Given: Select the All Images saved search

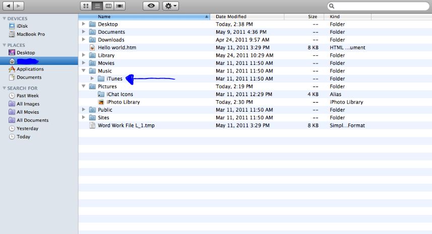Looking at the screenshot, I should coord(28,104).
